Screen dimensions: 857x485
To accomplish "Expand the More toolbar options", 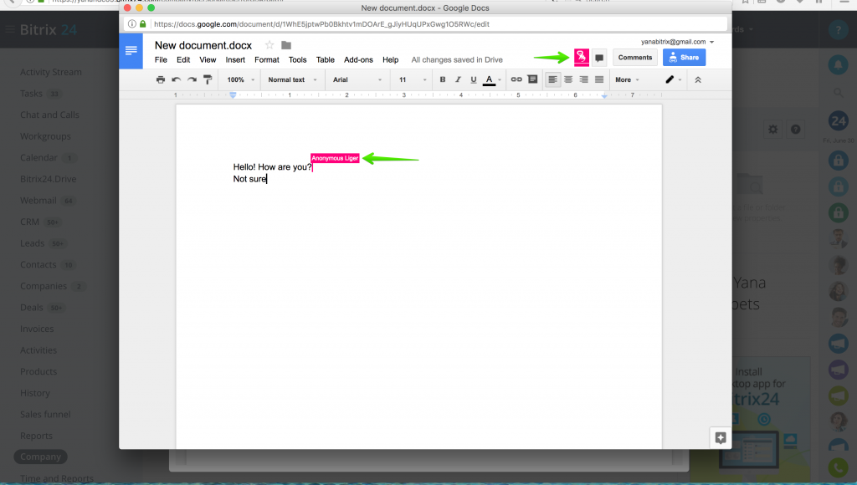I will [x=627, y=79].
